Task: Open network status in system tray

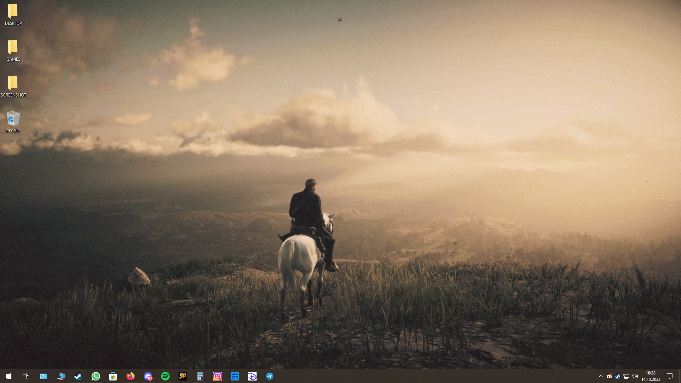Action: point(626,376)
